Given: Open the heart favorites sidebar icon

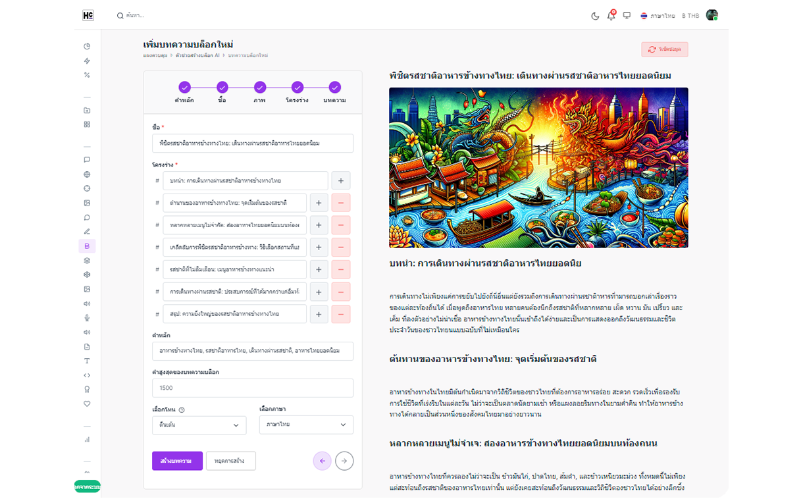Looking at the screenshot, I should pyautogui.click(x=87, y=404).
